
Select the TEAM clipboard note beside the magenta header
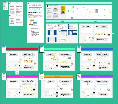pyautogui.click(x=4, y=76)
